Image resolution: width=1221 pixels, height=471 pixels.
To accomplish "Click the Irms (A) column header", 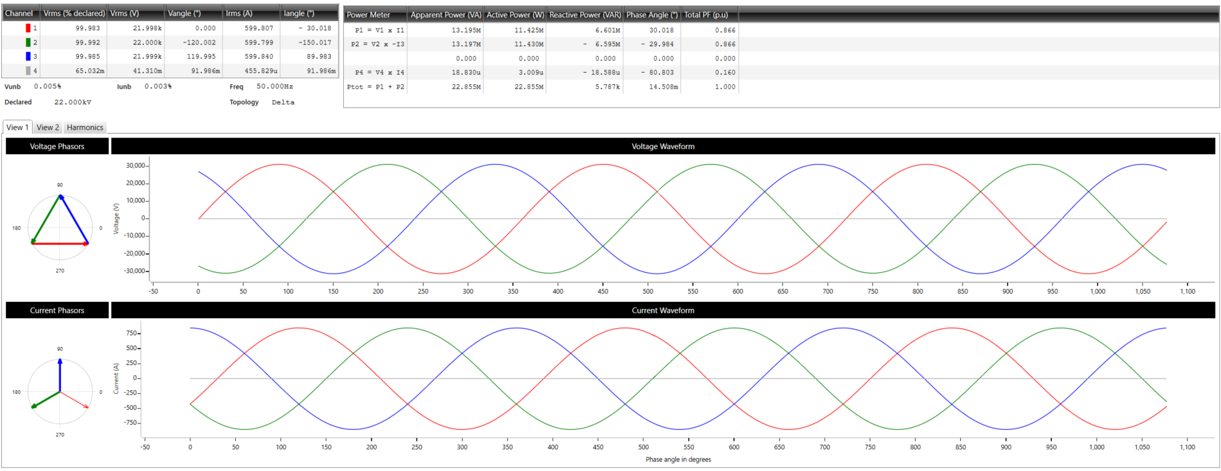I will pyautogui.click(x=251, y=13).
